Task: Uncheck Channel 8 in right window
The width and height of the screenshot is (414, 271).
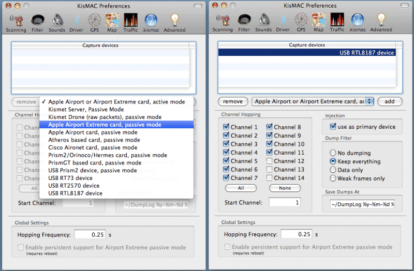Action: coord(269,127)
